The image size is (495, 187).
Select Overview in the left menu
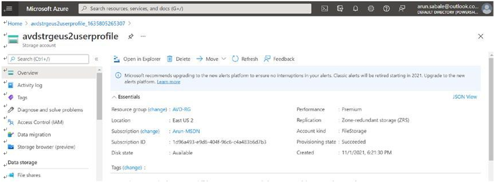tap(49, 73)
